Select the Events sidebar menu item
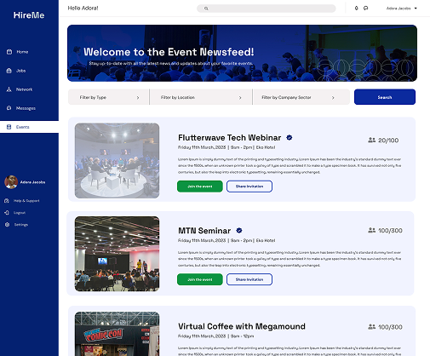 (29, 127)
